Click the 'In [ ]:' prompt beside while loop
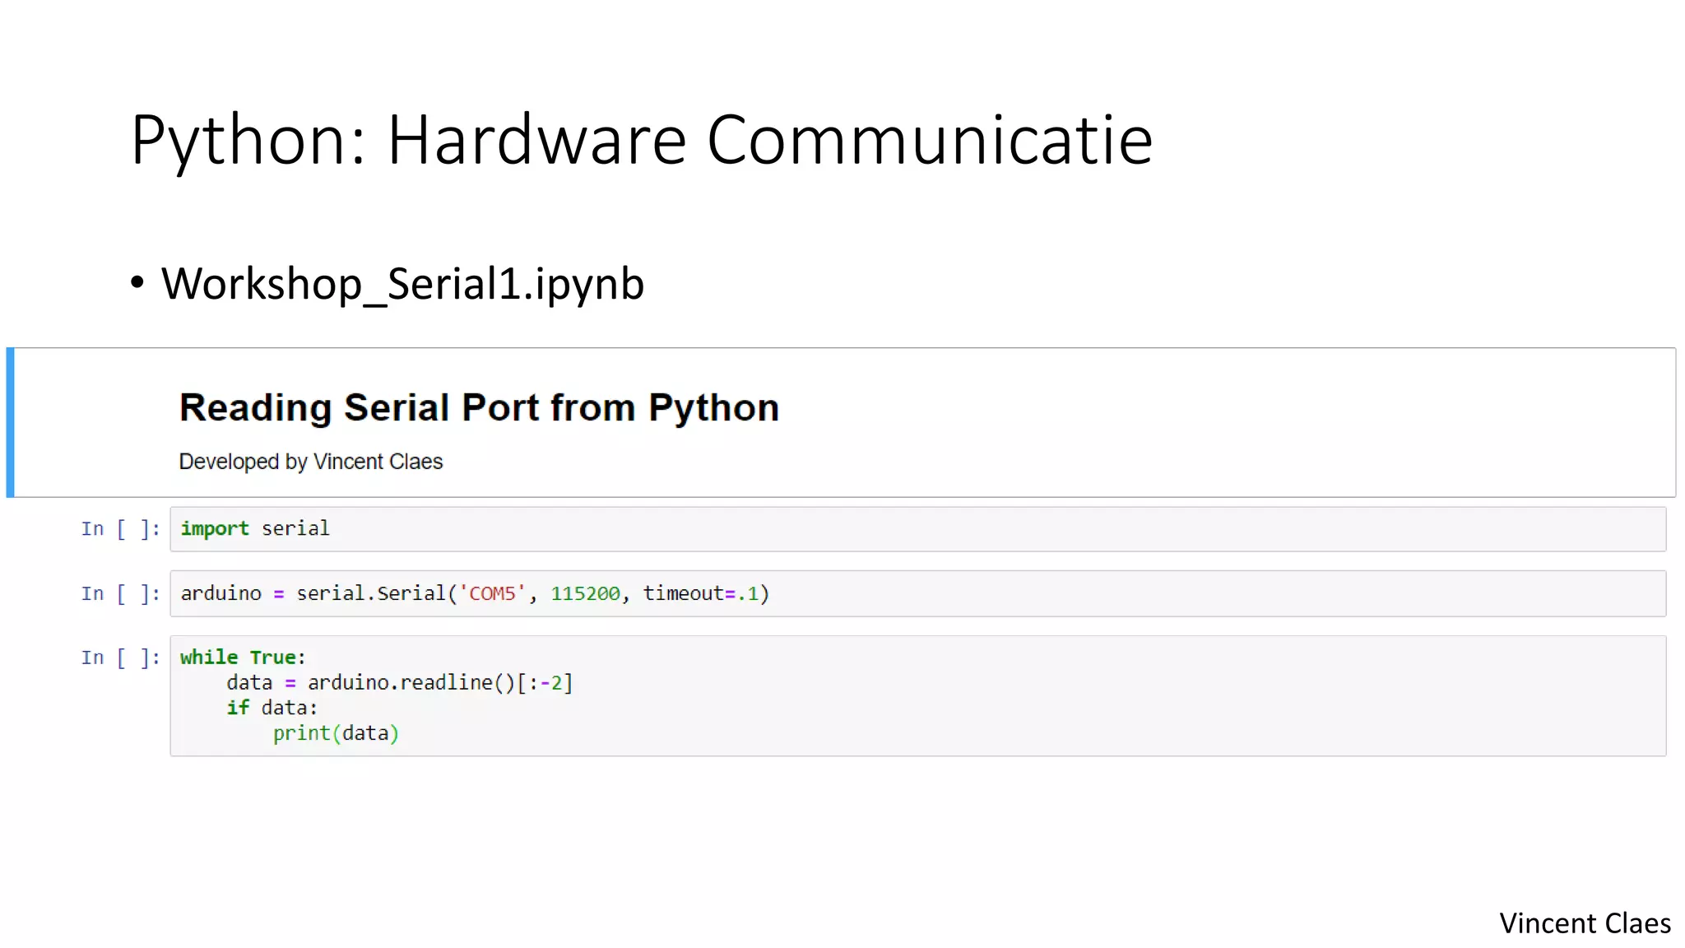 pyautogui.click(x=120, y=658)
